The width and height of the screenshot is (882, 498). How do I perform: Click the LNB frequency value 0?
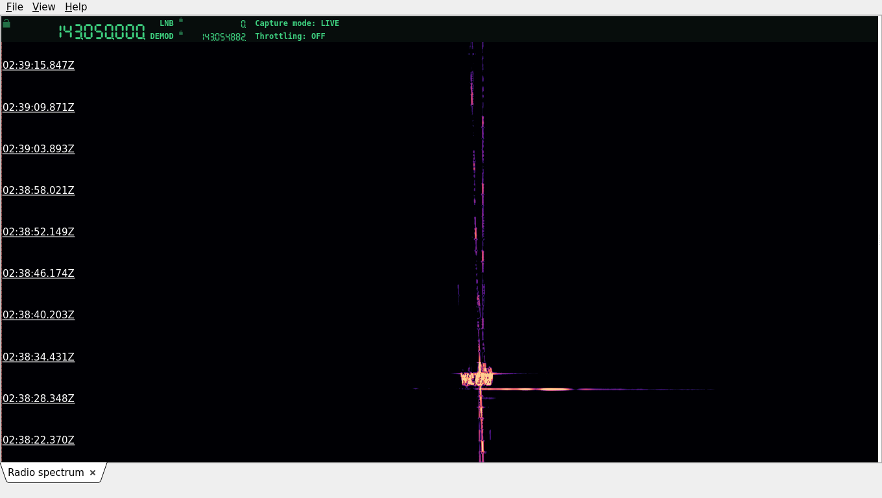[243, 24]
